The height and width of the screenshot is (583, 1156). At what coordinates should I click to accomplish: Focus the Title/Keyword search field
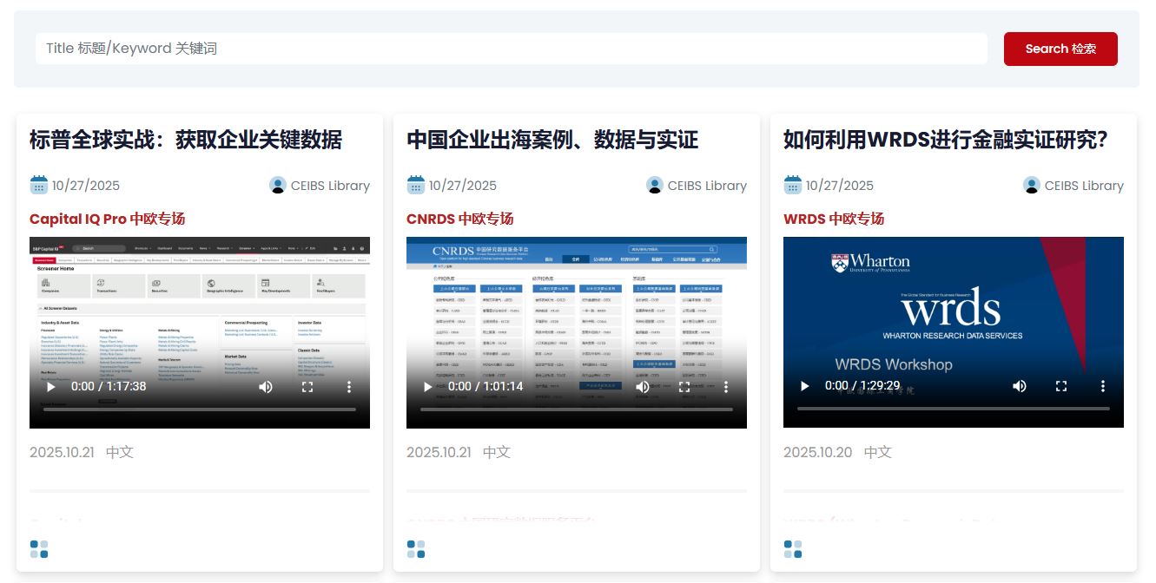point(511,49)
